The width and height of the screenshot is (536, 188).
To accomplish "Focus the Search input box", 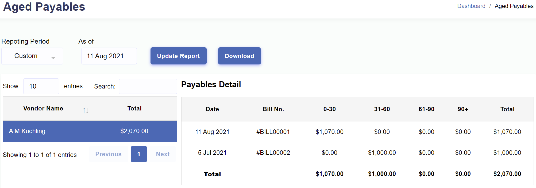I will click(148, 86).
